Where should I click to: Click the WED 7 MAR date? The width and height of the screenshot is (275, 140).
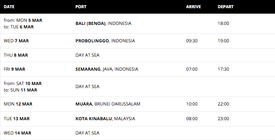pyautogui.click(x=16, y=41)
